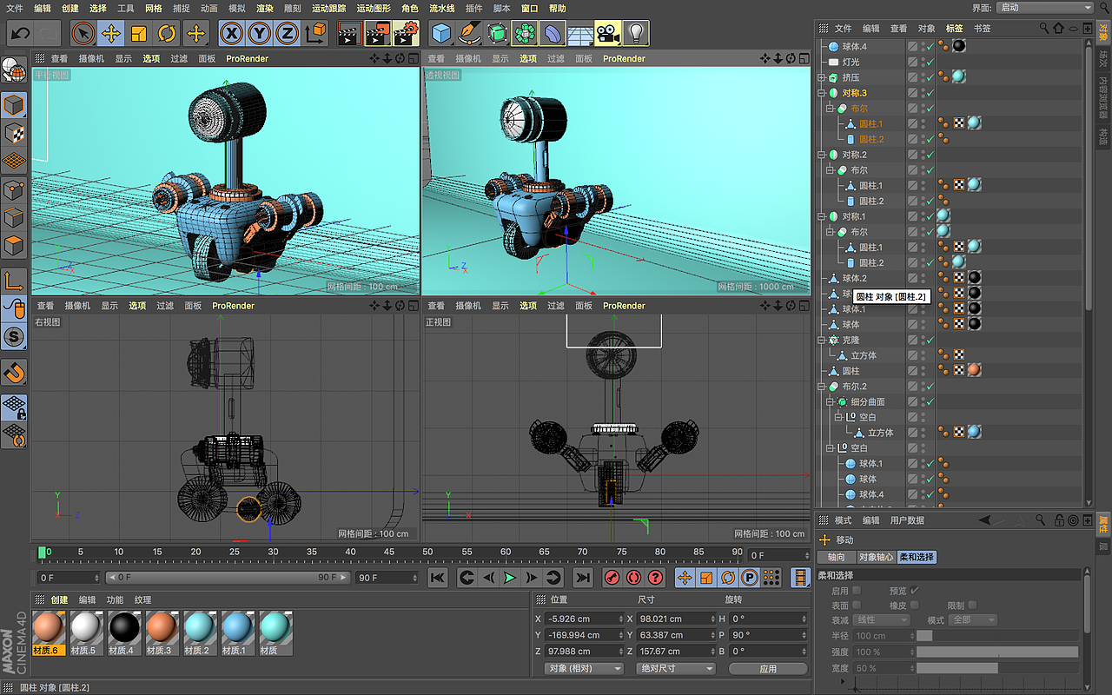Click the Subdivision Surface generator icon

(x=495, y=33)
